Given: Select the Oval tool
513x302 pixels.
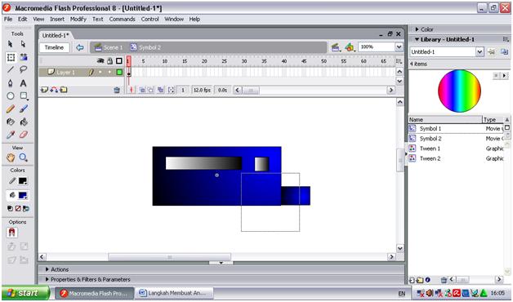Looking at the screenshot, I should 11,95.
